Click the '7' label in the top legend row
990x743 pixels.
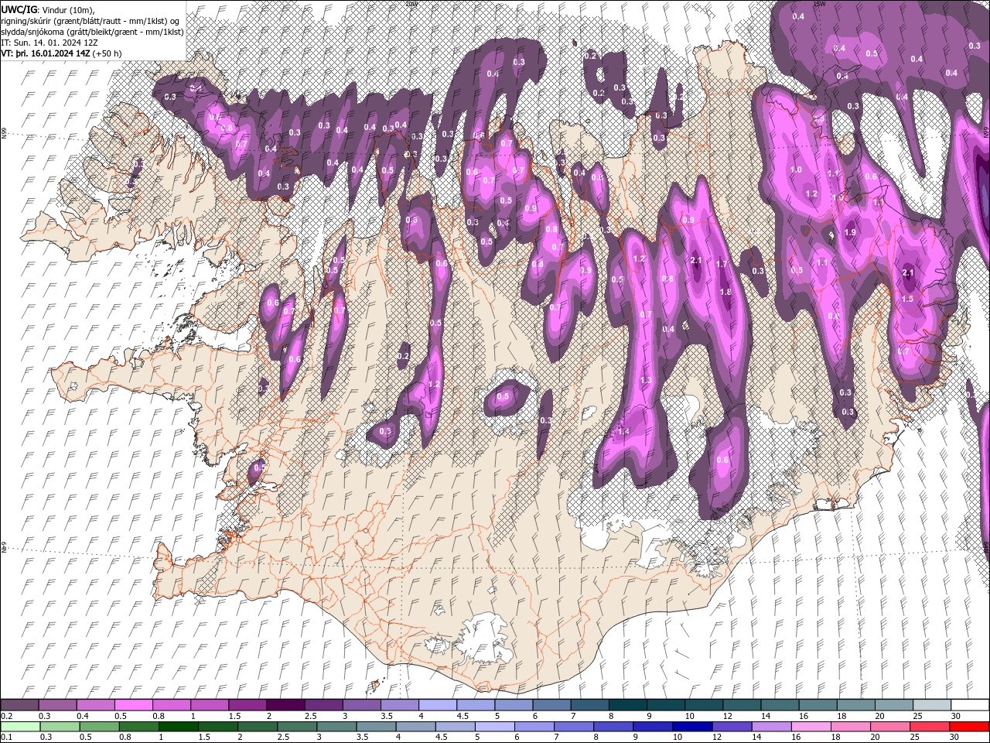point(573,716)
